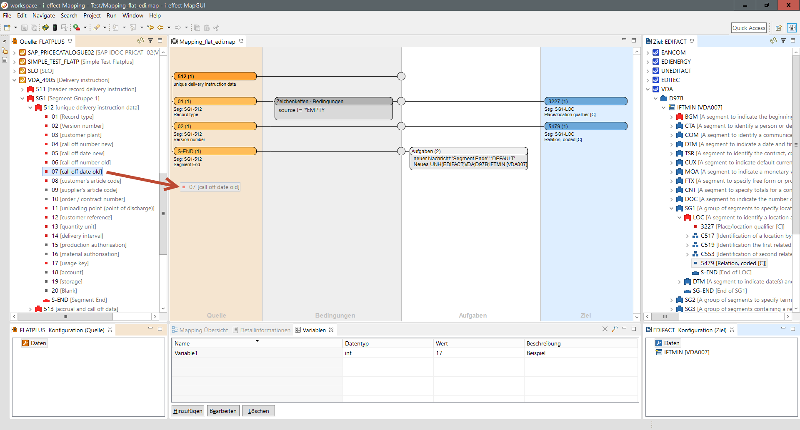Click in the Quick Access field

coord(749,28)
